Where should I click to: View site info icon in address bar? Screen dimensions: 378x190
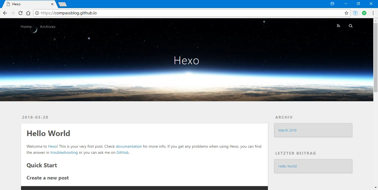[x=37, y=13]
